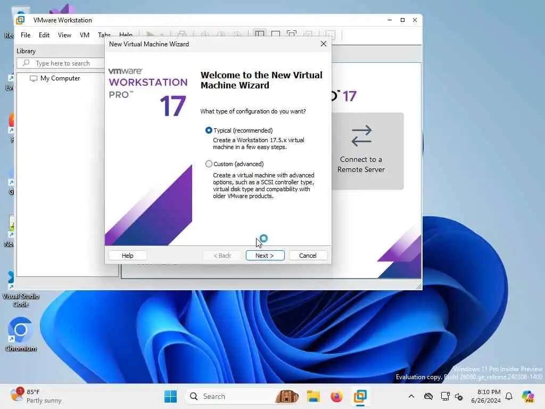The width and height of the screenshot is (545, 409).
Task: Open the Chromium desktop shortcut
Action: 21,334
